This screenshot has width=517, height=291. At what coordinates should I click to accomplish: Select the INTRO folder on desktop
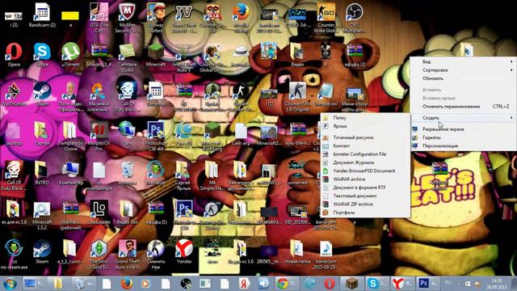42,173
